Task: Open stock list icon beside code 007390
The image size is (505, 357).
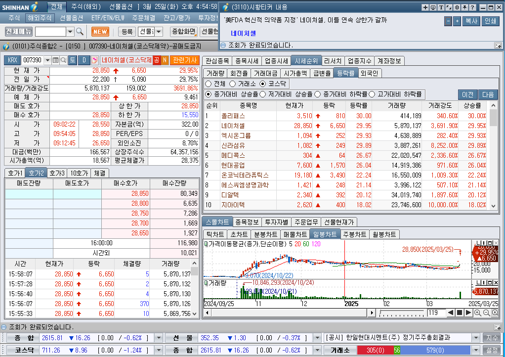Action: coord(55,60)
